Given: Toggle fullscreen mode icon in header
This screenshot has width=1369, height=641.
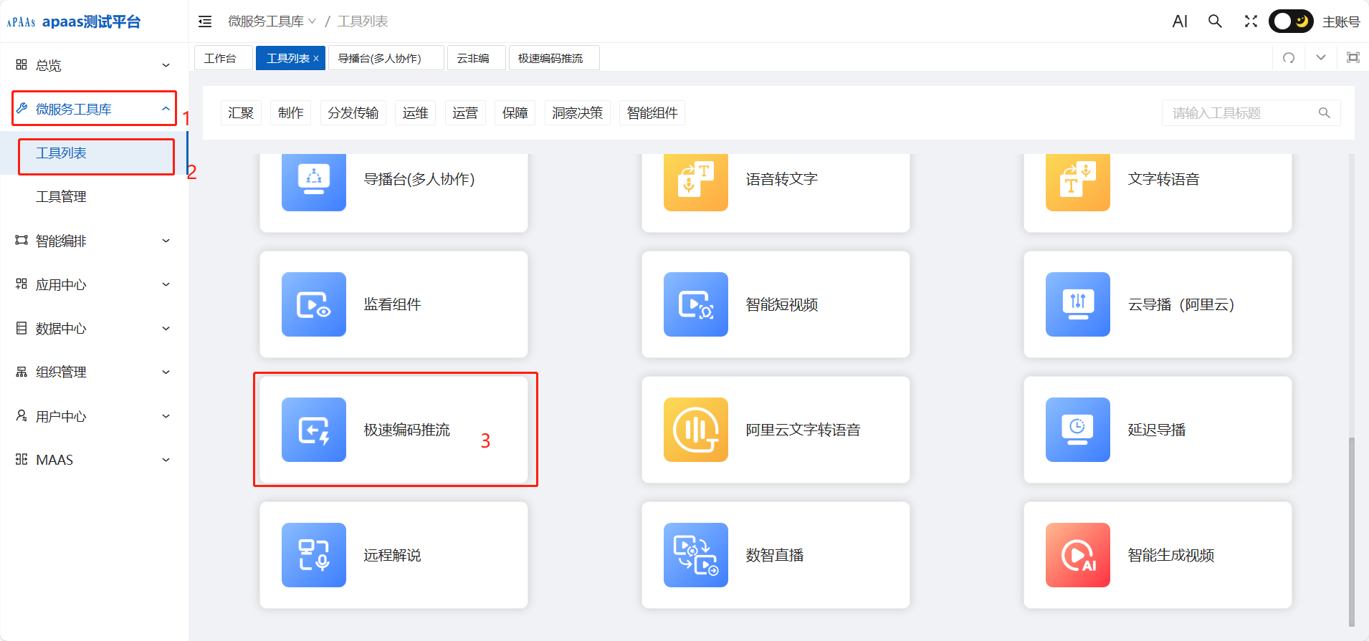Looking at the screenshot, I should (x=1251, y=21).
